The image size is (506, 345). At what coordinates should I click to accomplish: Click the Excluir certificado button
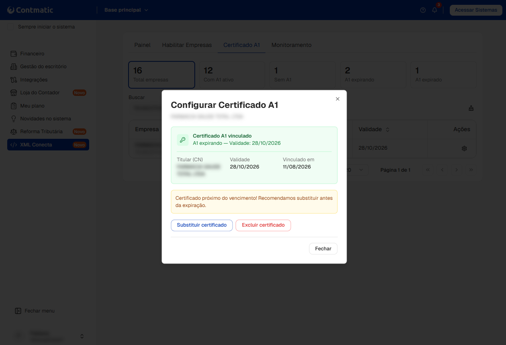tap(263, 225)
